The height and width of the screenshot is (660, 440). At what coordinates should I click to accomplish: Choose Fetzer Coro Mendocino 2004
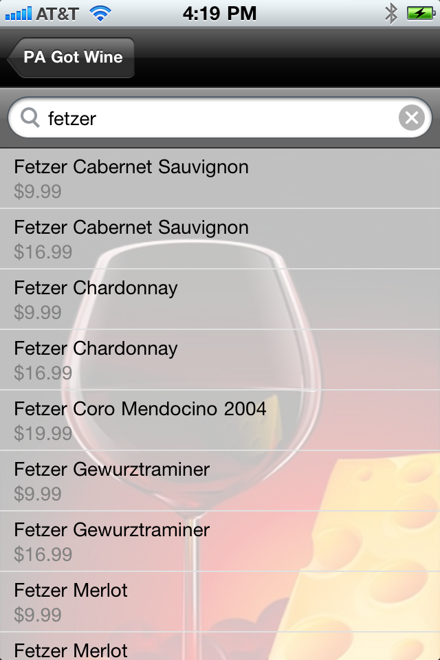coord(220,420)
